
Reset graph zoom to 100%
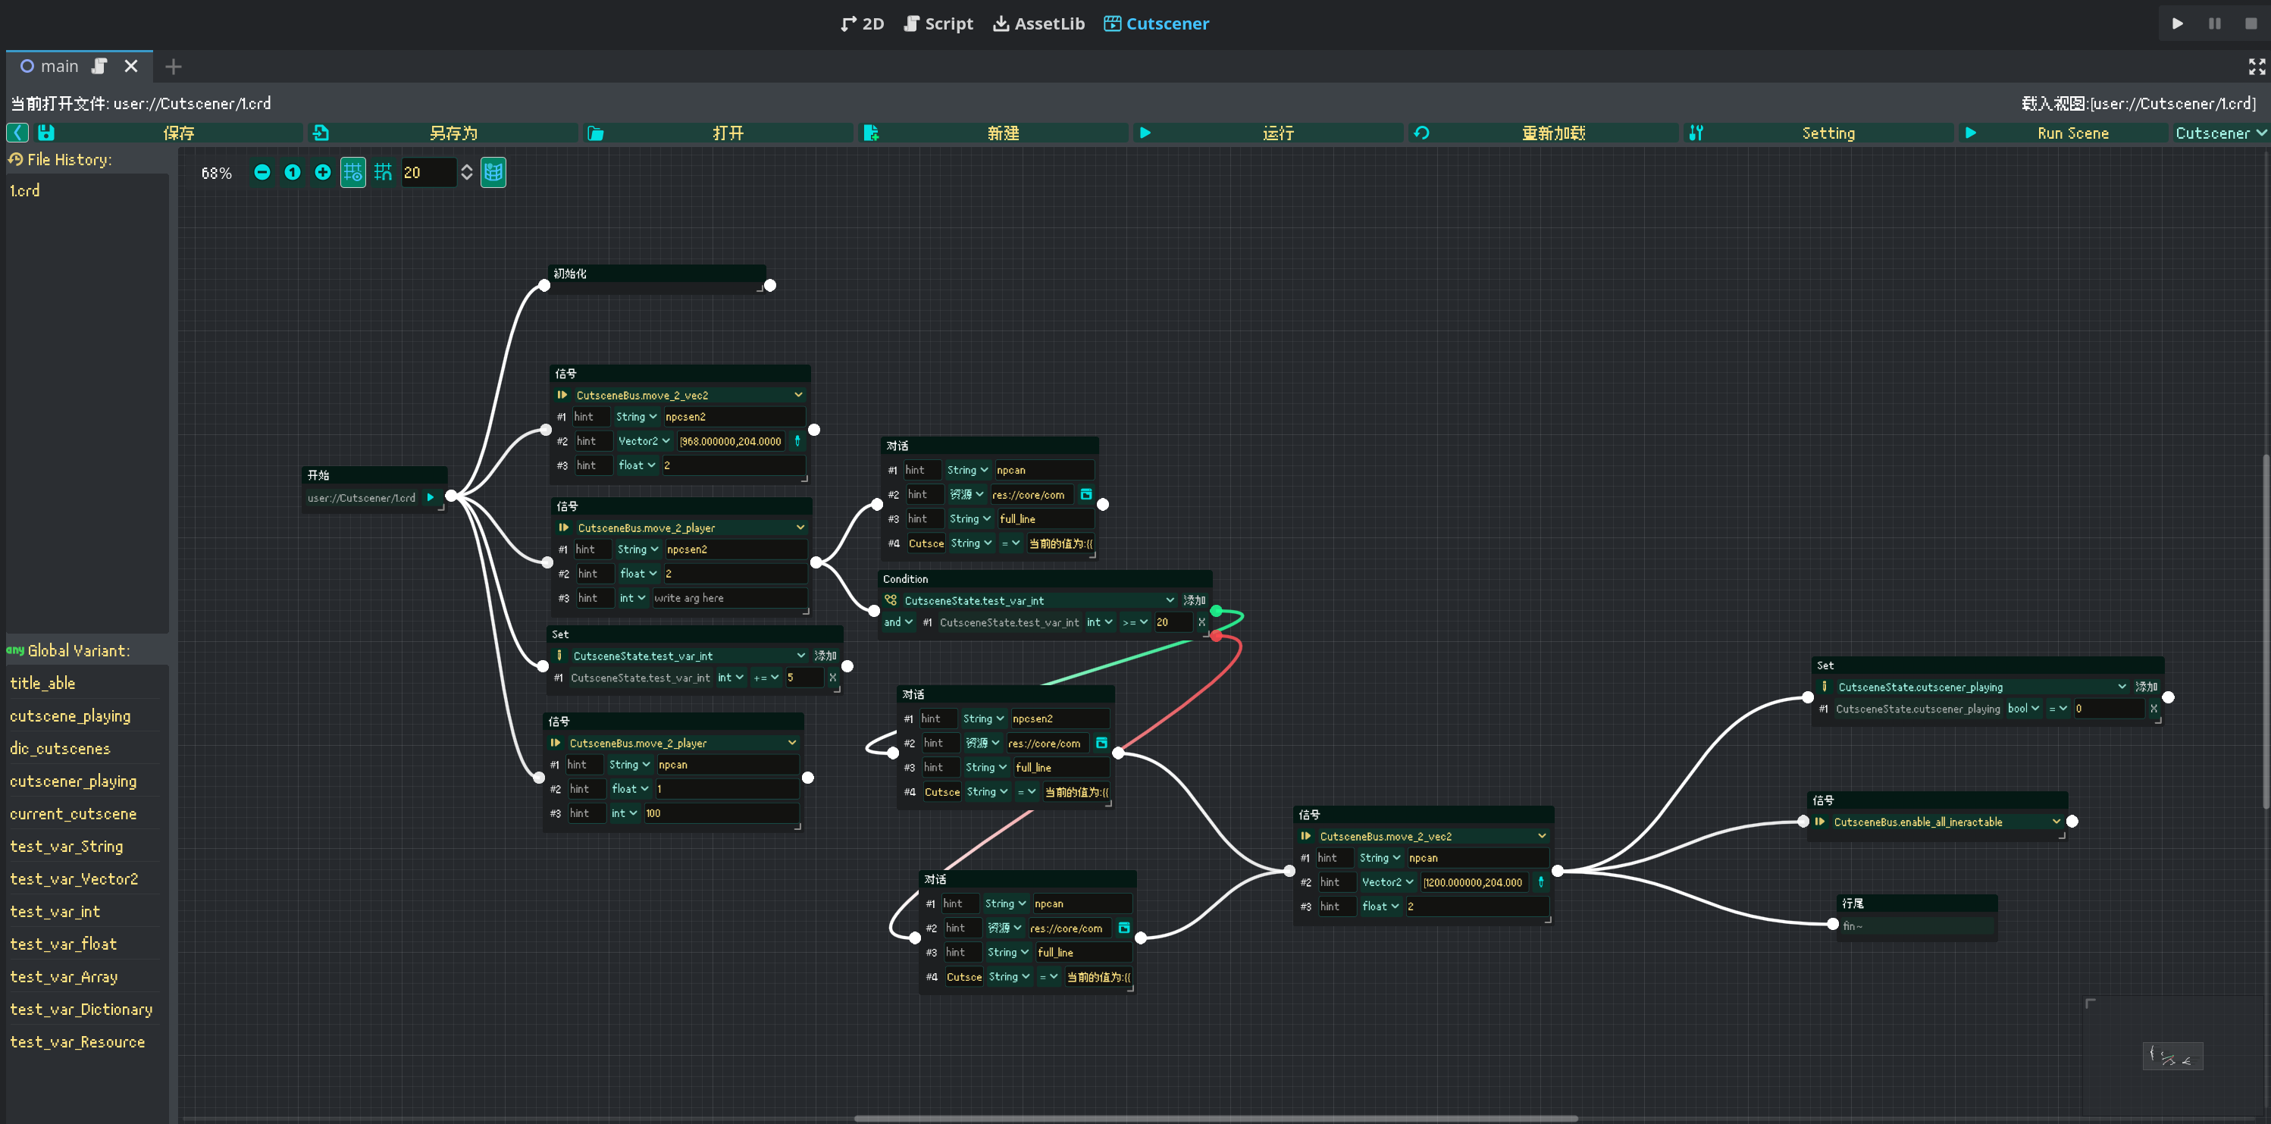[x=293, y=173]
